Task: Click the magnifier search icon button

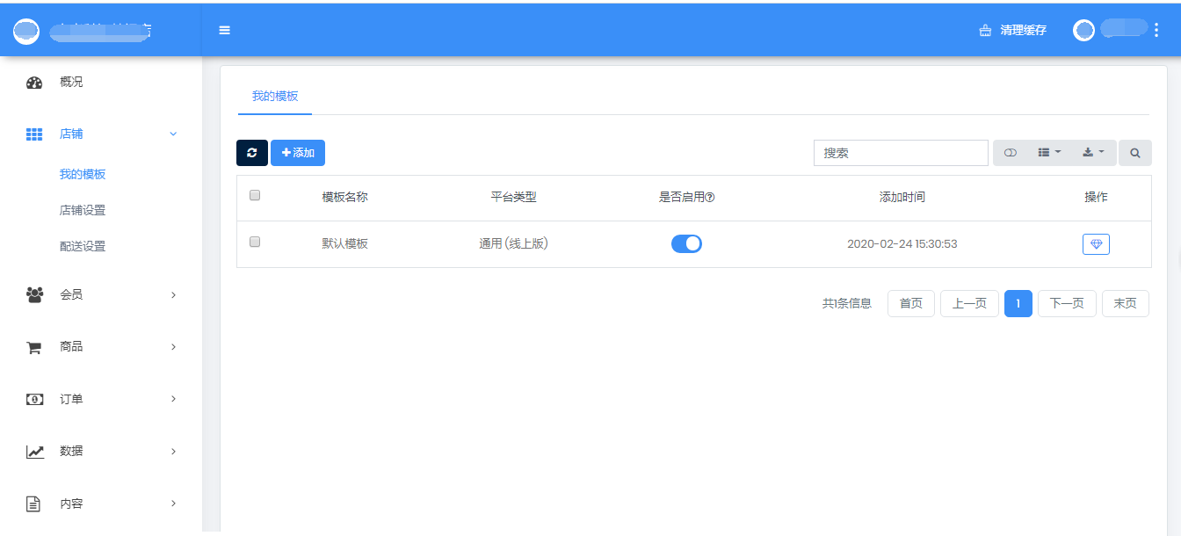Action: click(1135, 153)
